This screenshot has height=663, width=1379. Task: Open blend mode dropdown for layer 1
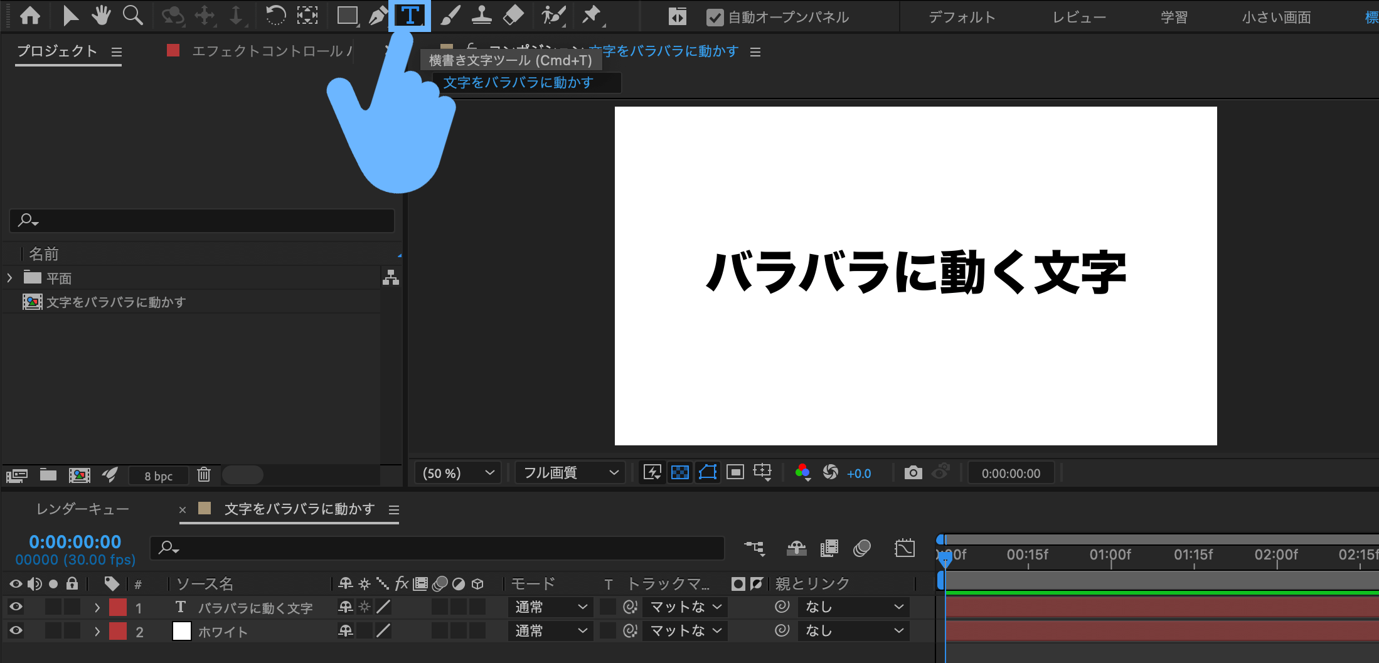(x=550, y=607)
